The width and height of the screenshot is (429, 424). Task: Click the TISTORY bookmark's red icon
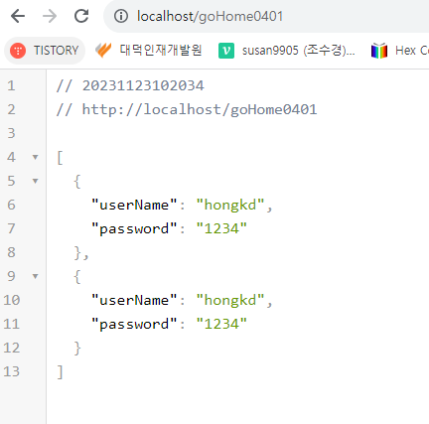pos(18,51)
